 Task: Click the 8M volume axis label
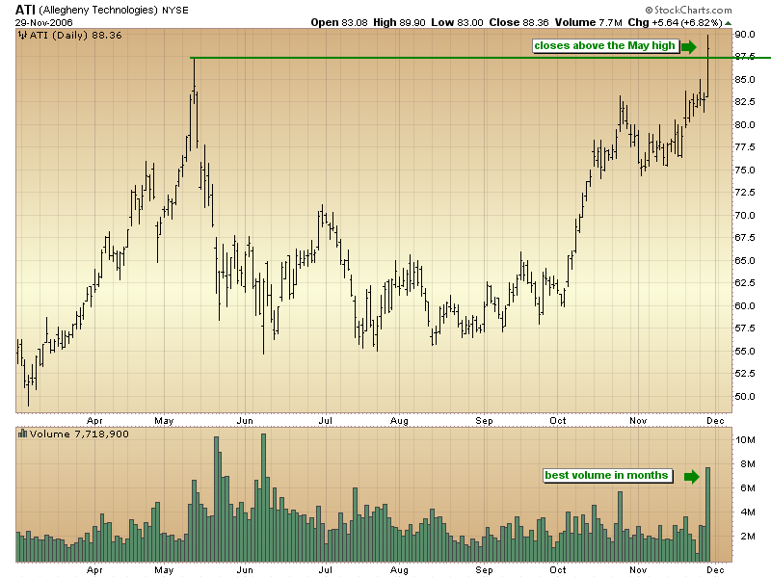[x=748, y=464]
